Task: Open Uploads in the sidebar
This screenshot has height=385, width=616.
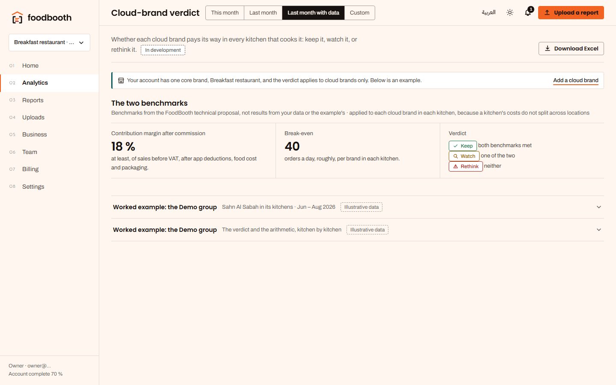Action: pos(49,117)
